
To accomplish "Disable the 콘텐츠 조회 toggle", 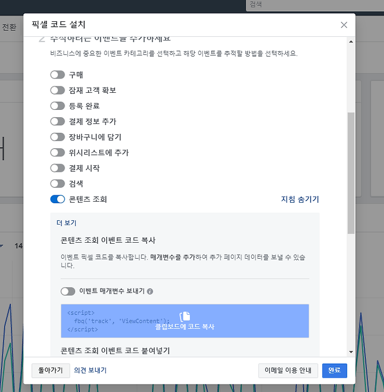I will [58, 199].
